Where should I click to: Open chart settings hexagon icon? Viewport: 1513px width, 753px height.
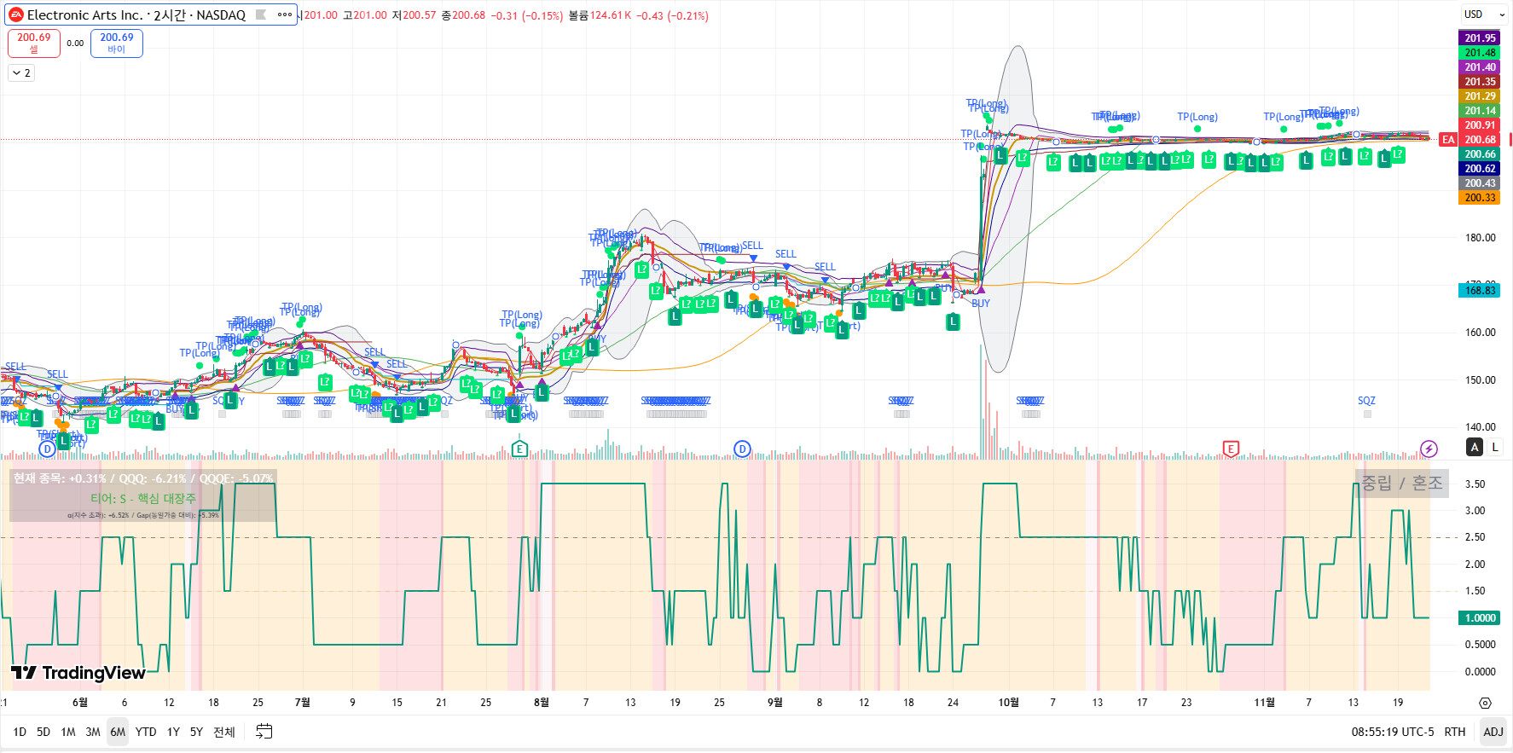click(x=1485, y=703)
